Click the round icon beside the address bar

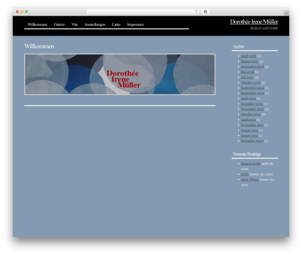coord(205,11)
